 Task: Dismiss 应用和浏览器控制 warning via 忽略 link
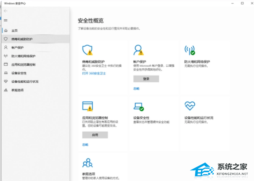coord(85,145)
